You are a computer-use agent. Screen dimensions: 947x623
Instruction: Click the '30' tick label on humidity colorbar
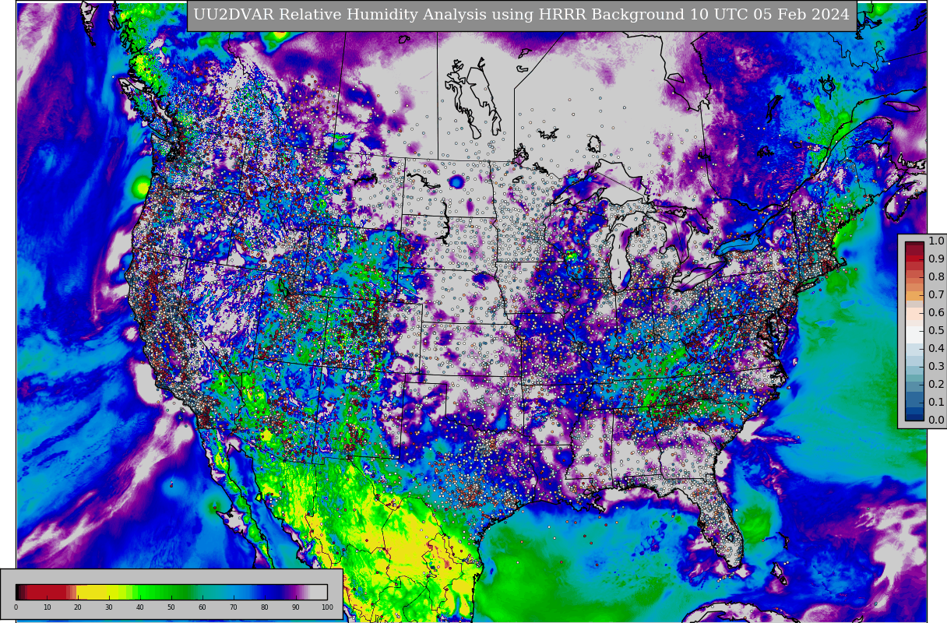109,607
